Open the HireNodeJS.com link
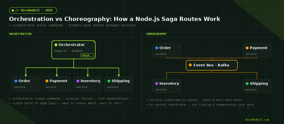Screen dimensions: 284x124 [x=257, y=120]
